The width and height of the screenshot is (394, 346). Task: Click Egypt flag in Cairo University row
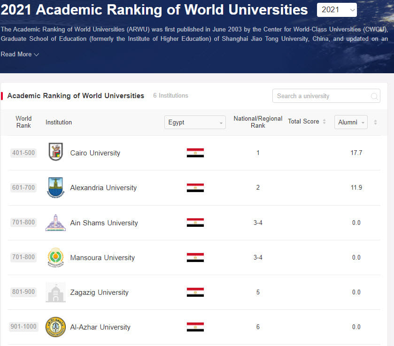coord(195,153)
